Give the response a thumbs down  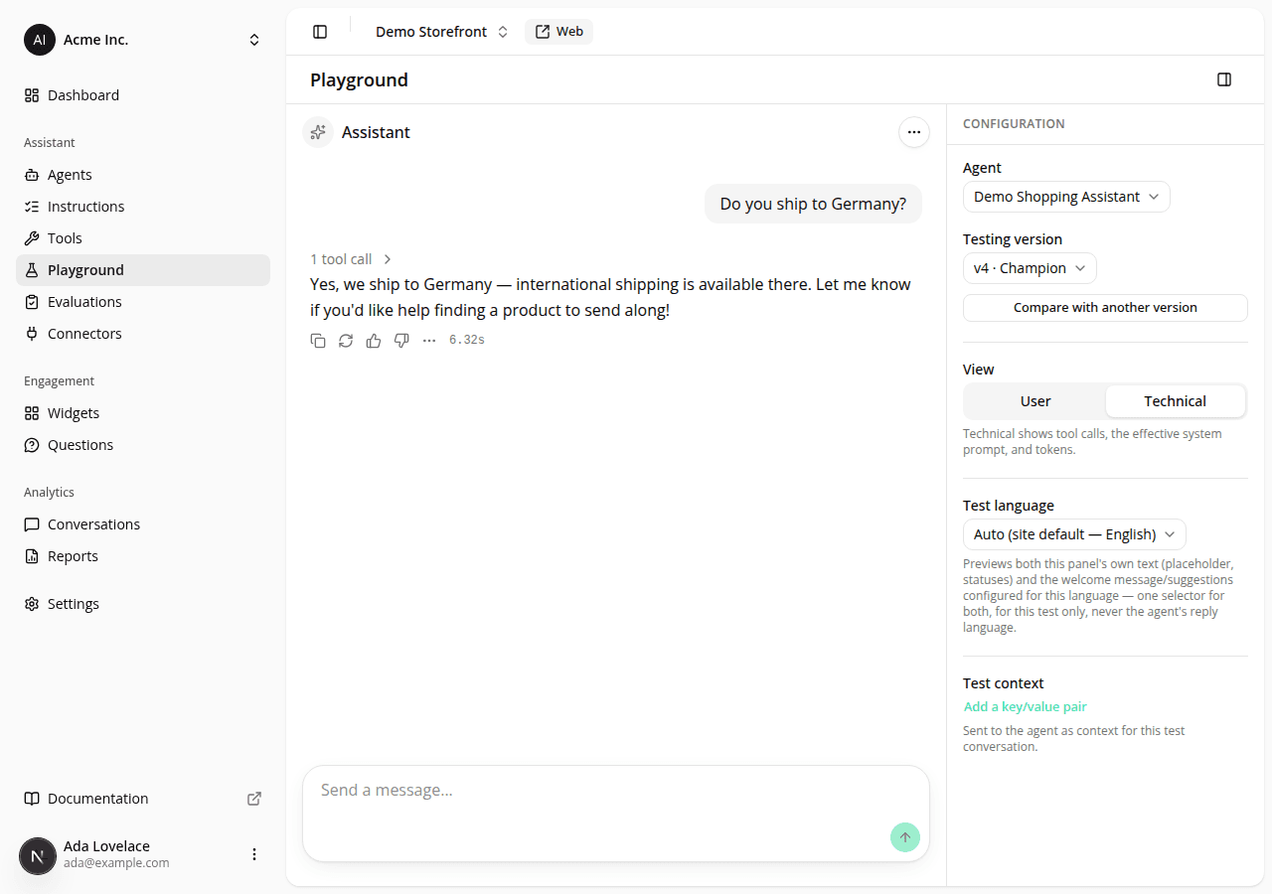(x=401, y=341)
